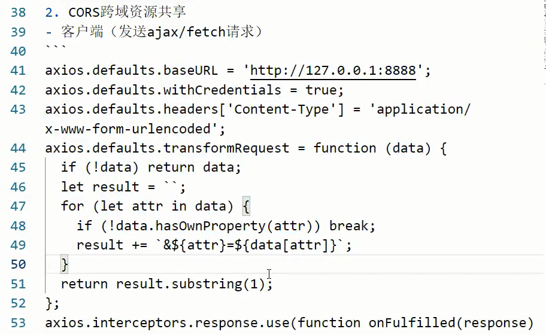Click line number 44 in the gutter
The height and width of the screenshot is (335, 546).
pos(18,148)
